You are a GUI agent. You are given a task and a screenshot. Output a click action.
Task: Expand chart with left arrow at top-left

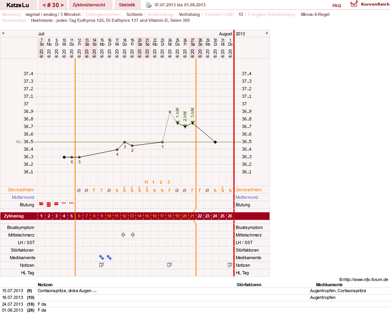[x=3, y=33]
